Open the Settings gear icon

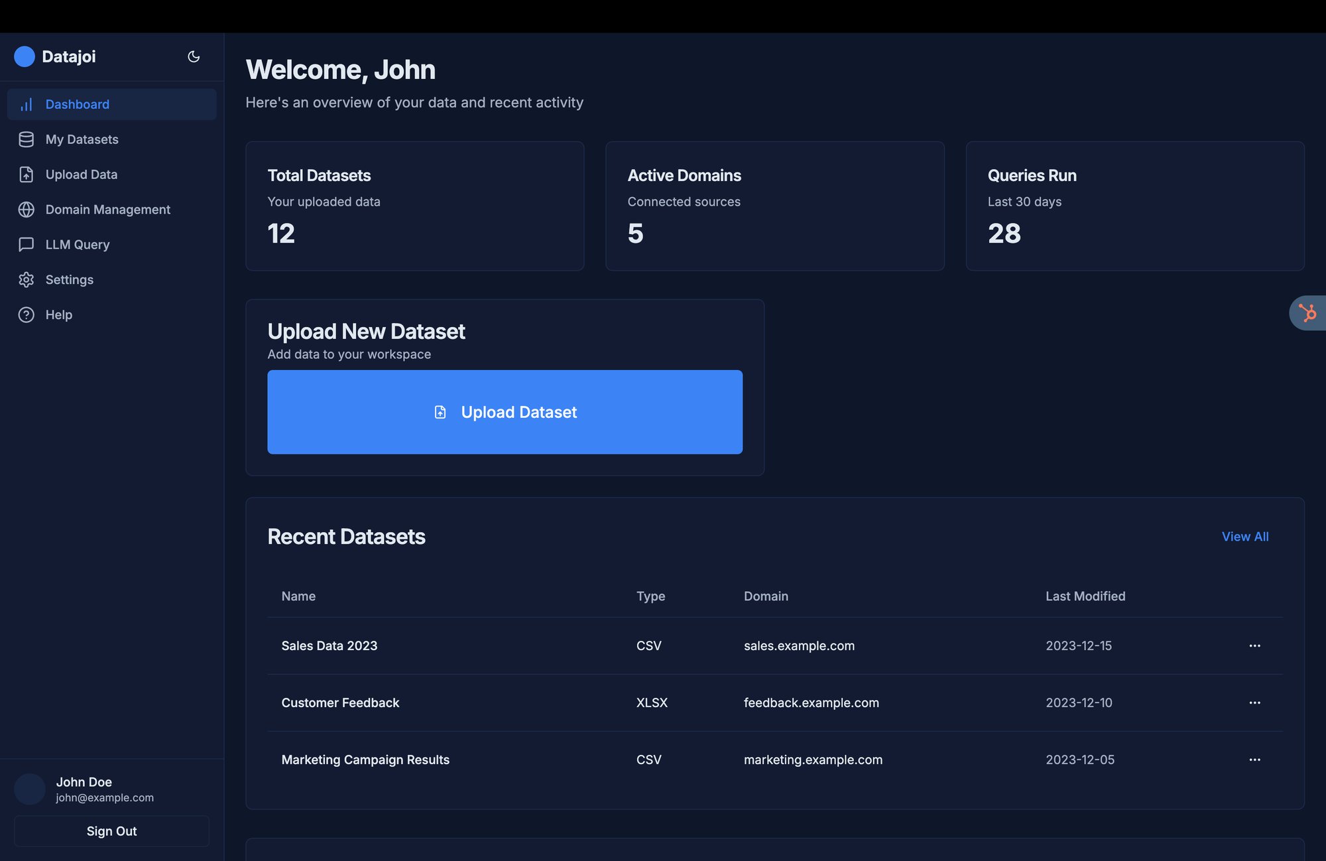tap(27, 280)
